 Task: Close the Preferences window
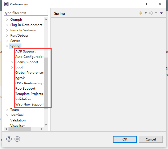pyautogui.click(x=160, y=4)
